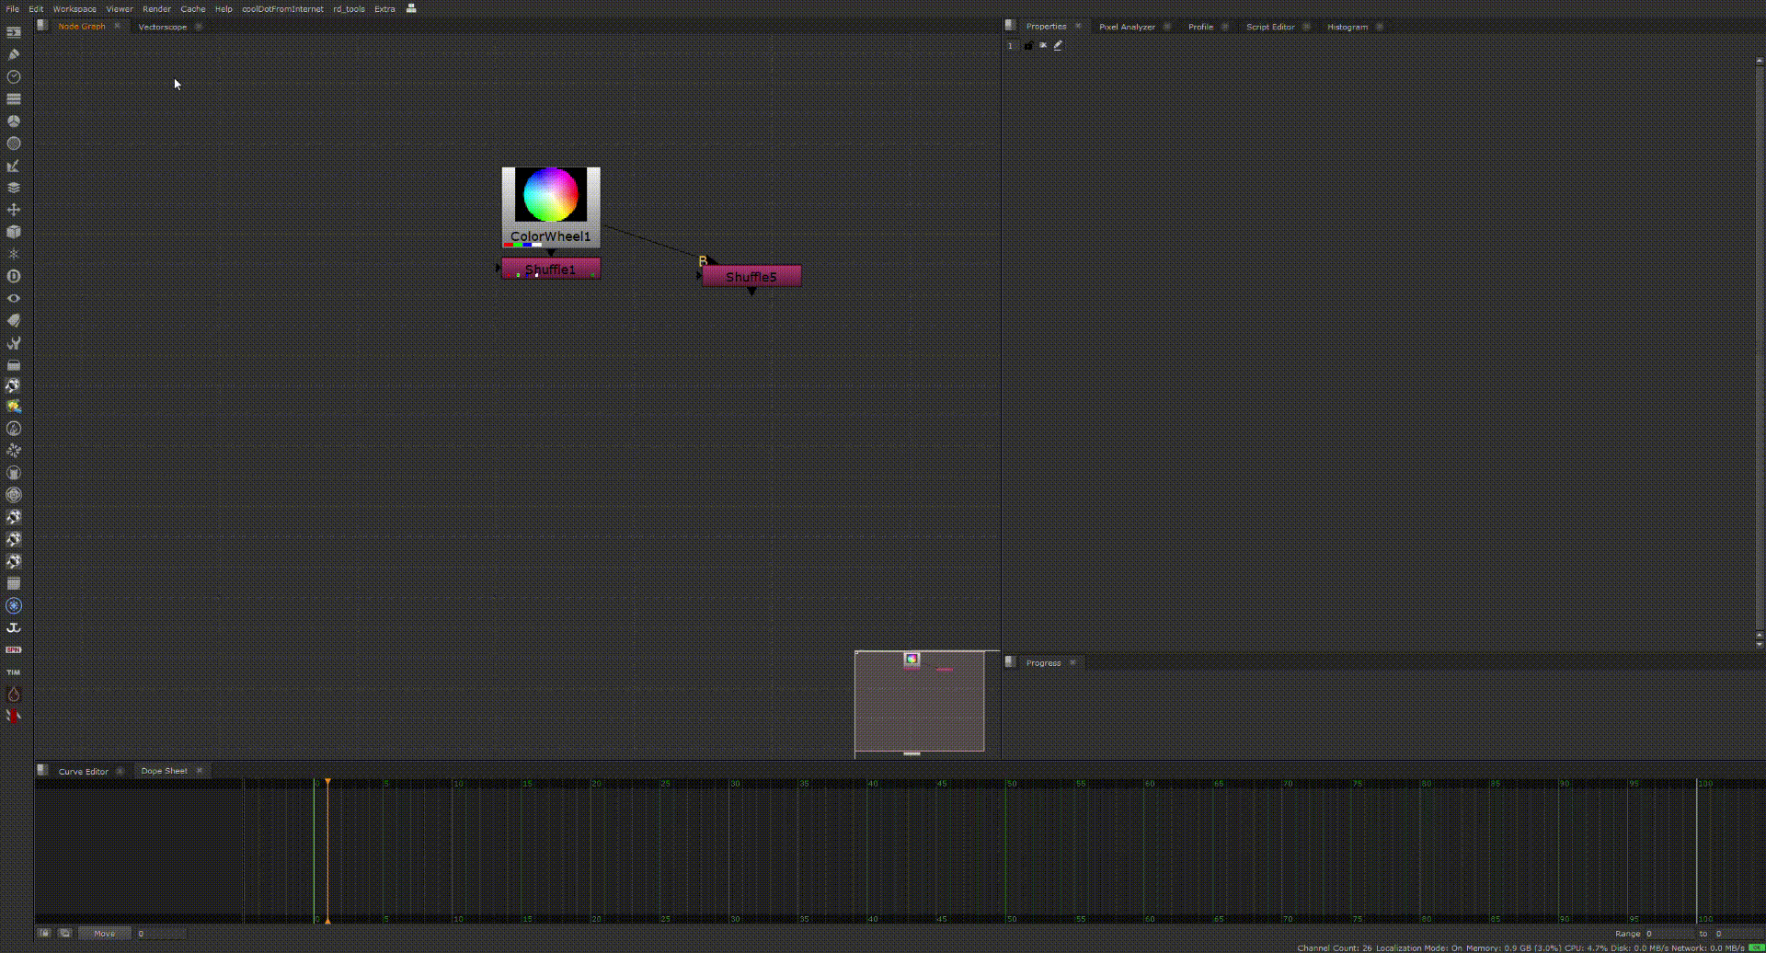
Task: Open the Node Graph pane content menu
Action: coord(42,26)
